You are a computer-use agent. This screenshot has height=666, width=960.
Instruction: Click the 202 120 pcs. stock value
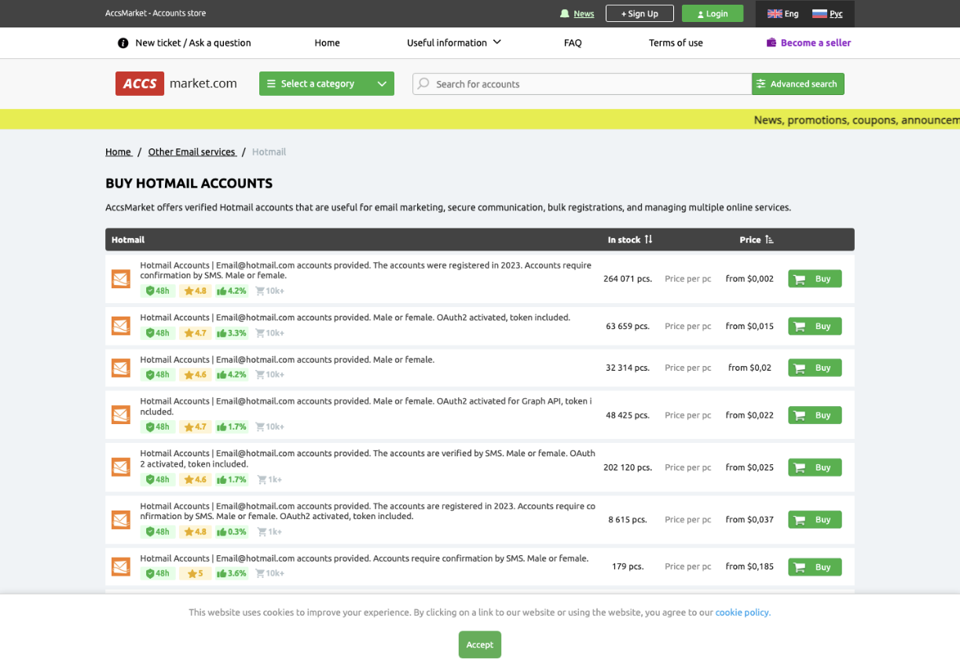628,467
